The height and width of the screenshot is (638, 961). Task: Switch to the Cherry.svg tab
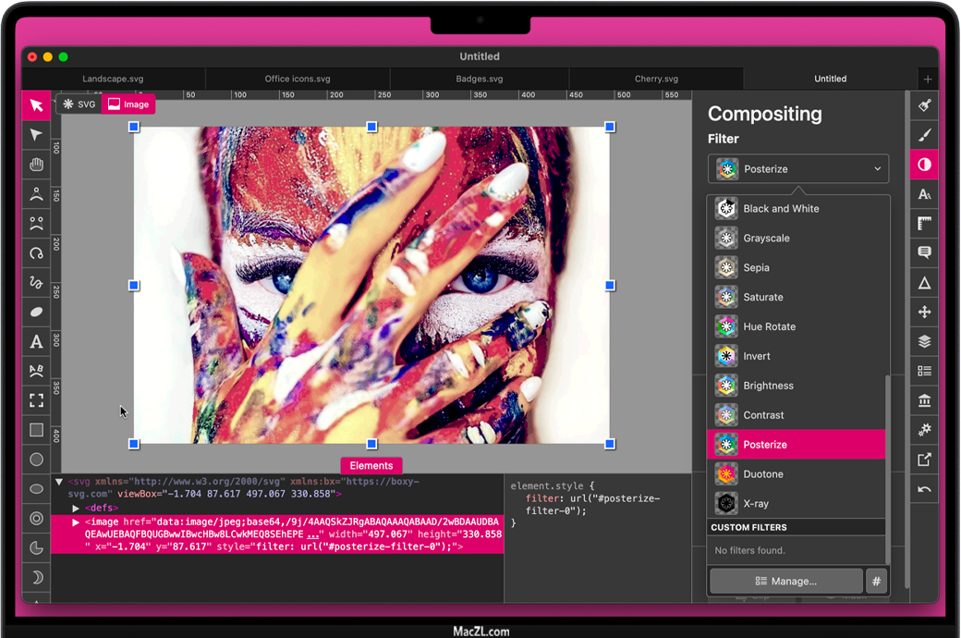click(x=656, y=79)
